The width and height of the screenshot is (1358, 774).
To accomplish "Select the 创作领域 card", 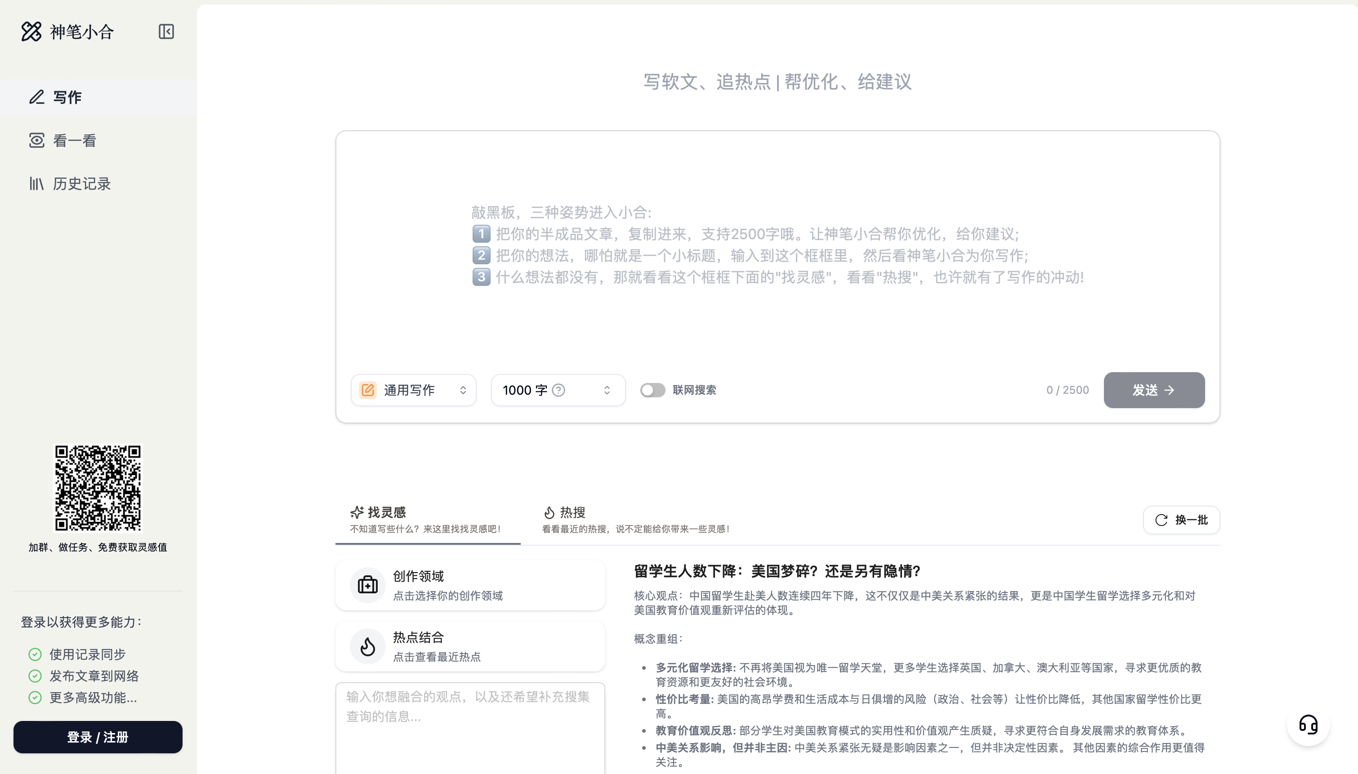I will tap(470, 585).
